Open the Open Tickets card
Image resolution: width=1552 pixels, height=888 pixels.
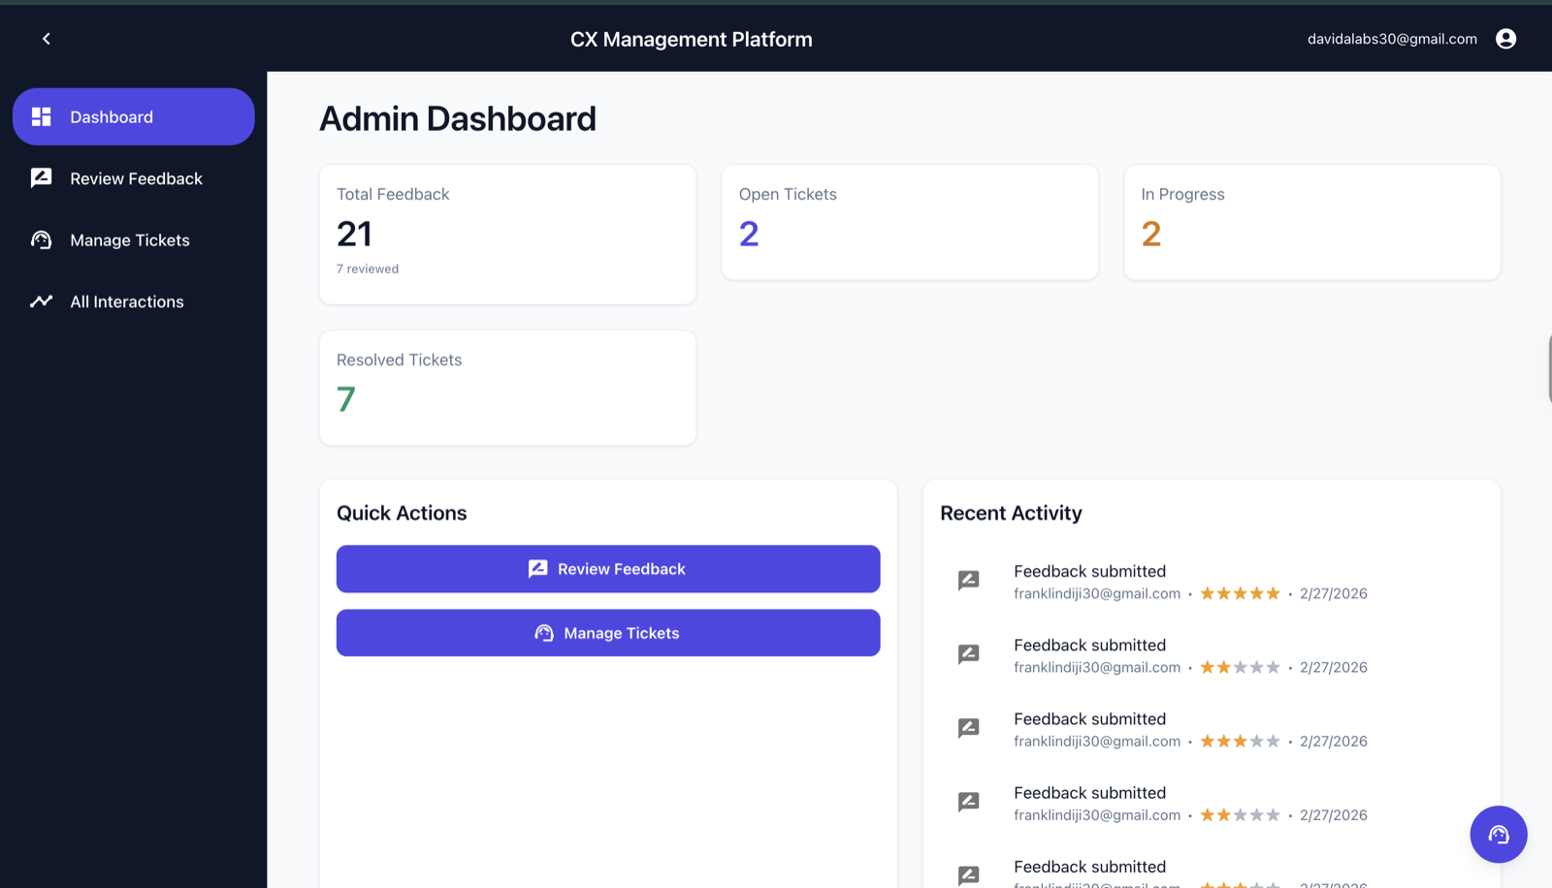pyautogui.click(x=910, y=223)
